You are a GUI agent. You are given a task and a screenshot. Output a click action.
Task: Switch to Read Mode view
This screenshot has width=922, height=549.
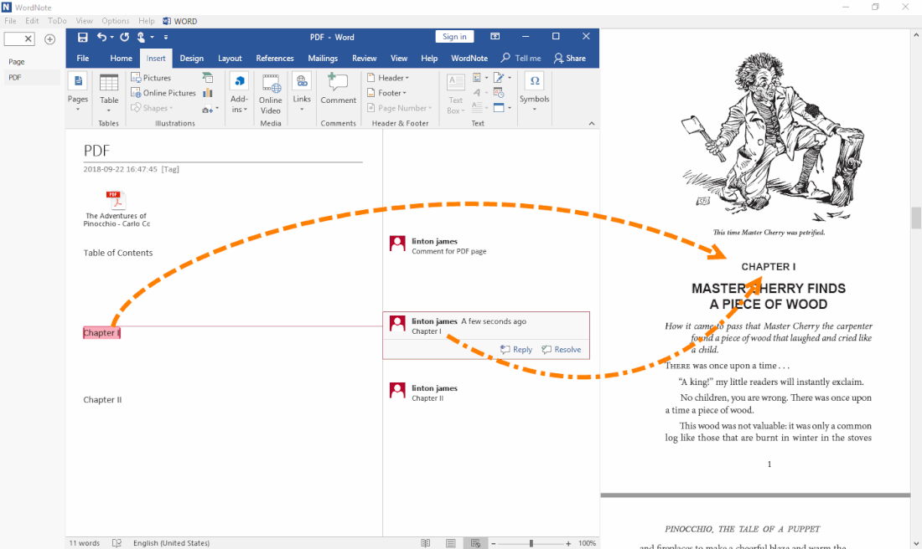click(x=425, y=543)
